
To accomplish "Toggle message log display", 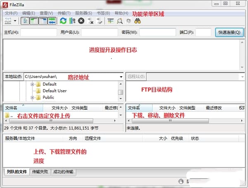I will pos(25,21).
